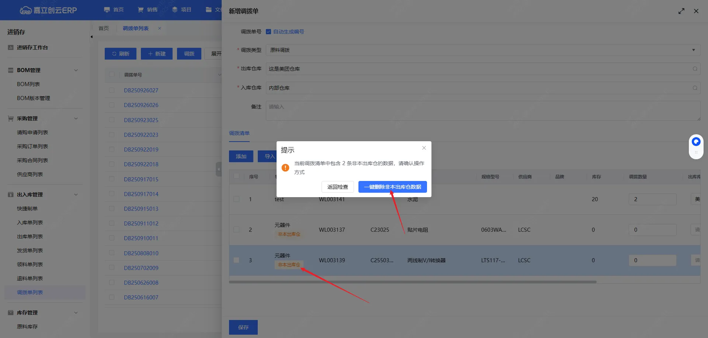
Task: Collapse the BOM管理 menu group
Action: 76,70
